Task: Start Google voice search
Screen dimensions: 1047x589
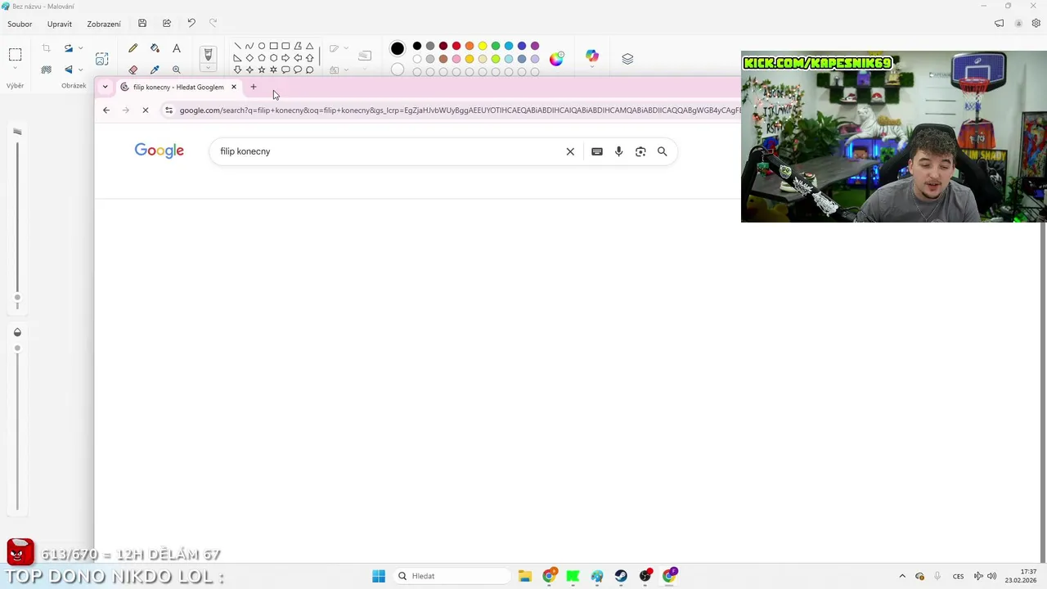Action: (x=618, y=151)
